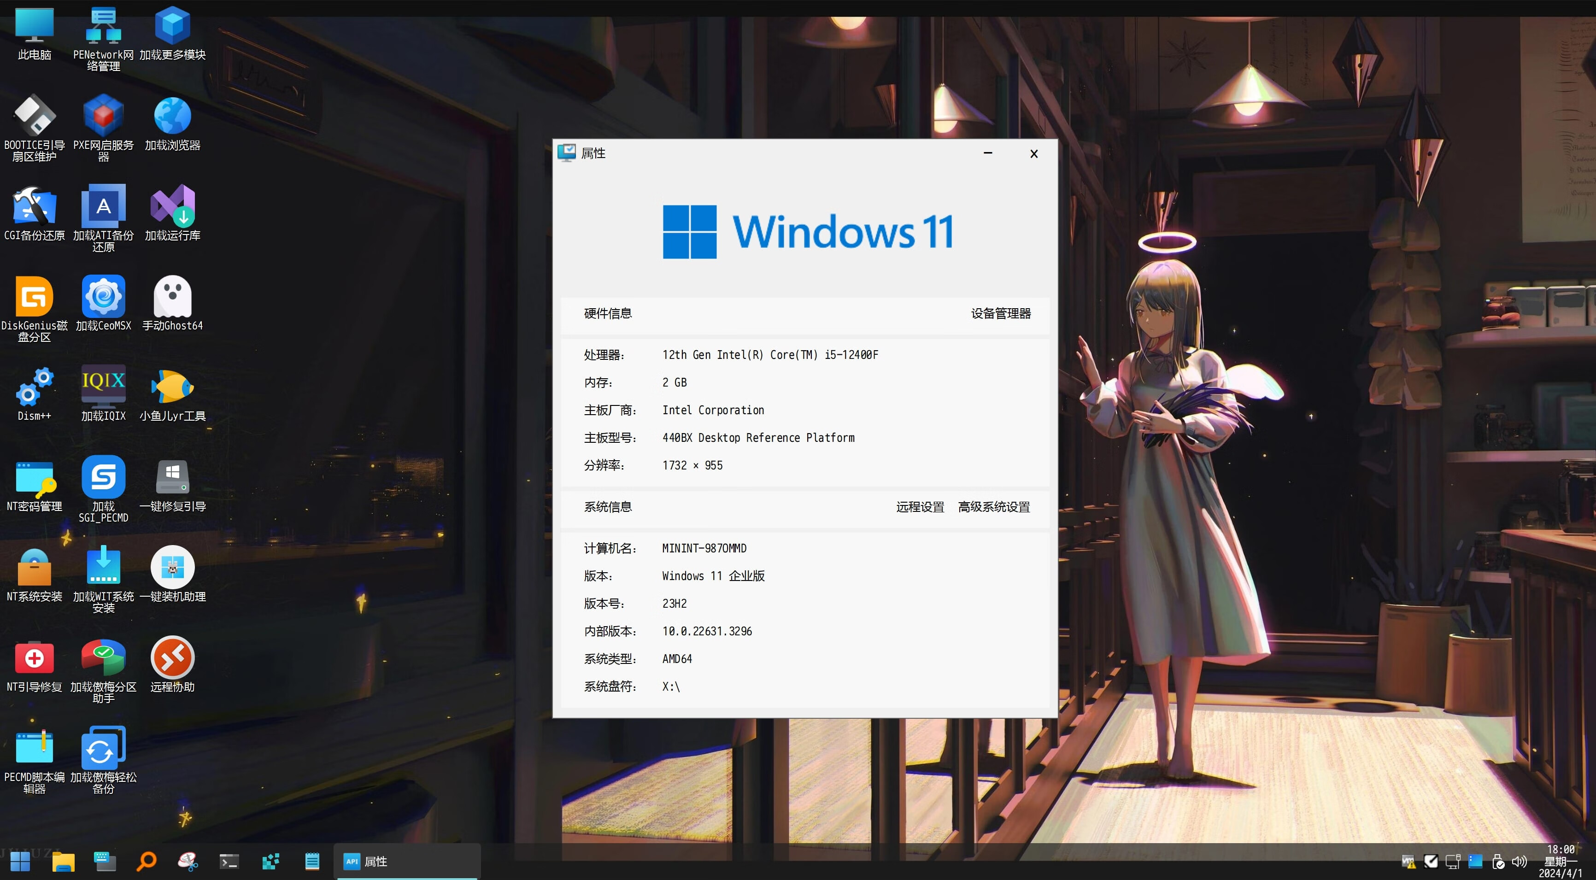Open network connection tray icon
The image size is (1596, 880).
[x=1453, y=862]
